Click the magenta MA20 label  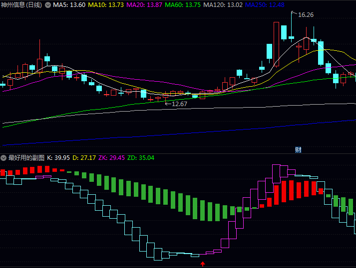144,5
